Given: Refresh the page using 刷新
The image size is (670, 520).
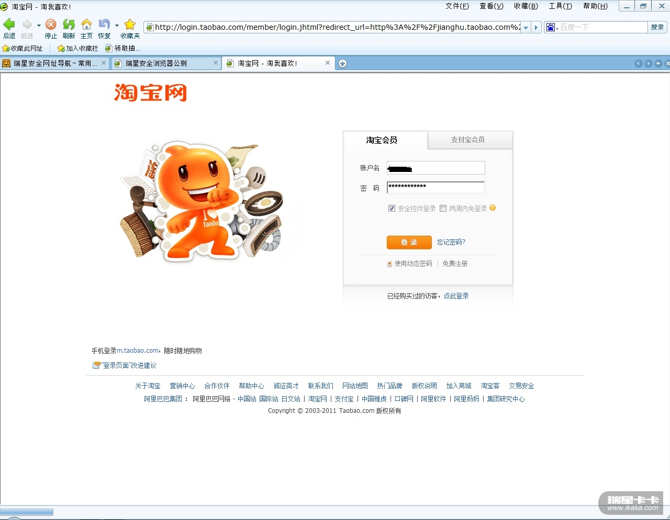Looking at the screenshot, I should 69,25.
